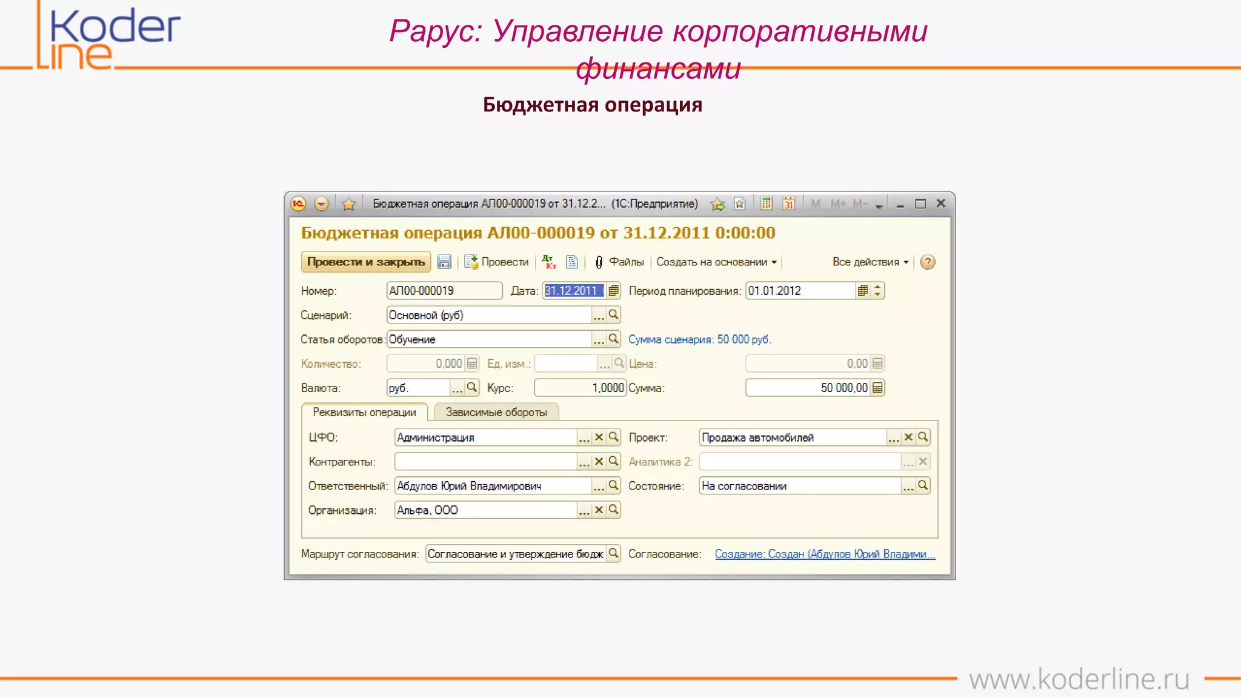
Task: Click the M+ memory button
Action: coord(838,204)
